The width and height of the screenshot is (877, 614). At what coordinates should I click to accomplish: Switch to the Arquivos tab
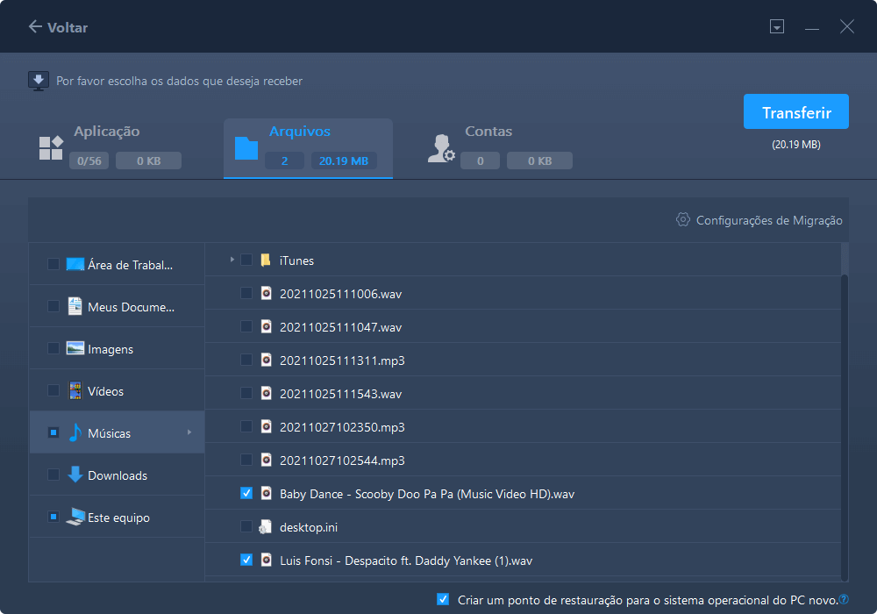tap(308, 148)
